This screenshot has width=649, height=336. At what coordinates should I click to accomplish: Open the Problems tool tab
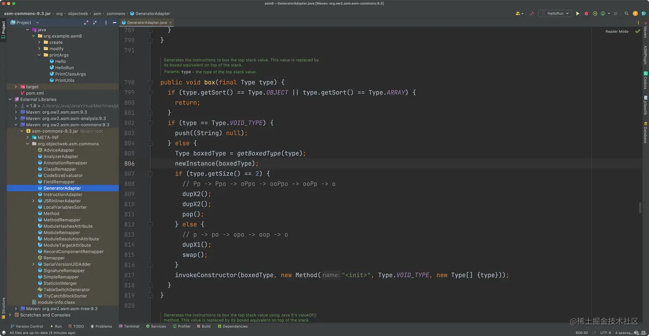pyautogui.click(x=101, y=326)
